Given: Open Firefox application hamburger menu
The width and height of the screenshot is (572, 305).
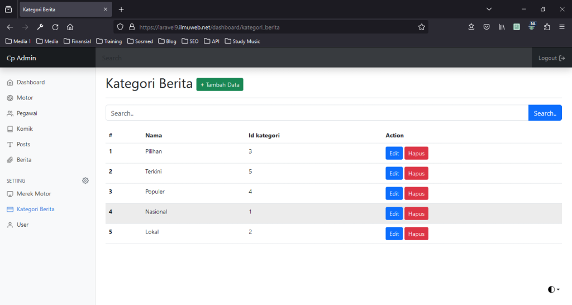Looking at the screenshot, I should (x=562, y=27).
